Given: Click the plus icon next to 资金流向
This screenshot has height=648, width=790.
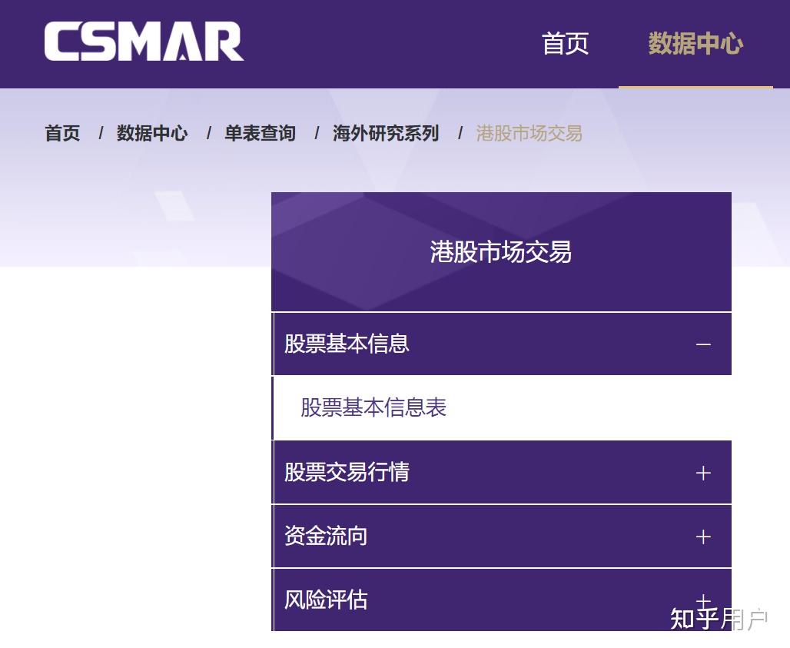Looking at the screenshot, I should click(x=702, y=537).
